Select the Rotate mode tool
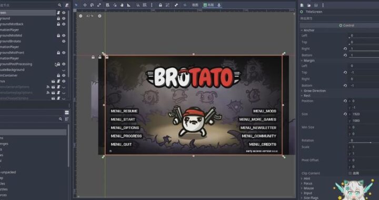The height and width of the screenshot is (200, 379). (x=92, y=5)
